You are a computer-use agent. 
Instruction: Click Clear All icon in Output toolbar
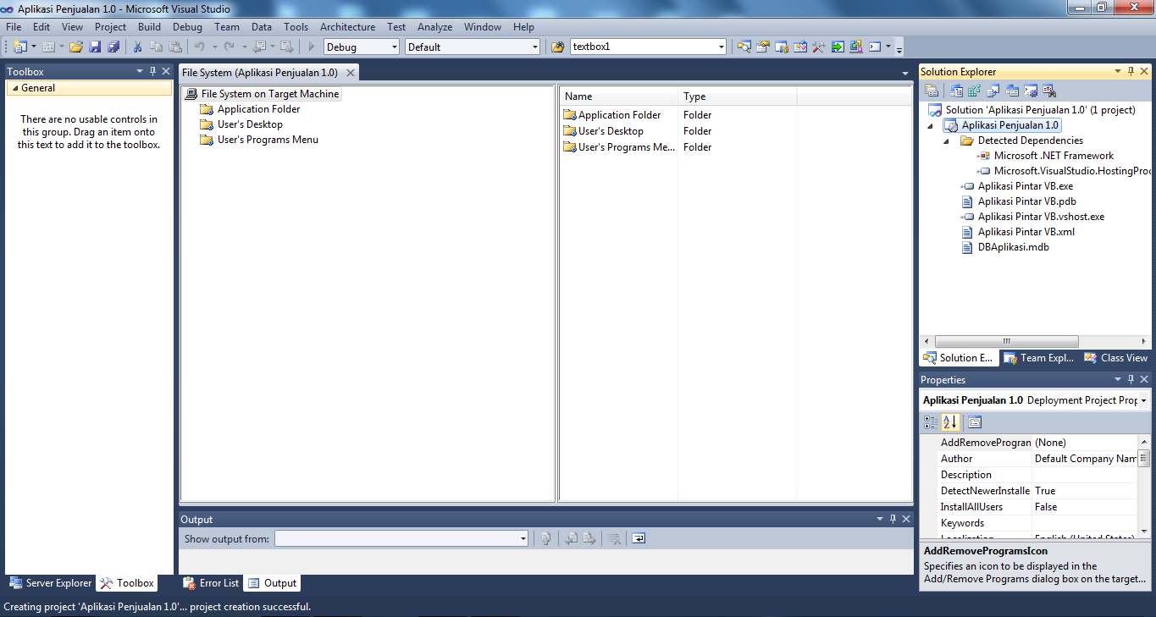[616, 538]
